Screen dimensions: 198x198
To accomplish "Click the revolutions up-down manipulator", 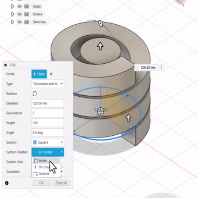I will [101, 112].
